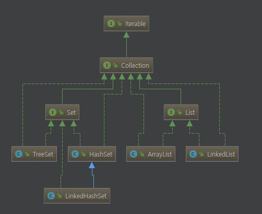
Task: Click the interface icon on the Collection node
Action: tap(107, 65)
